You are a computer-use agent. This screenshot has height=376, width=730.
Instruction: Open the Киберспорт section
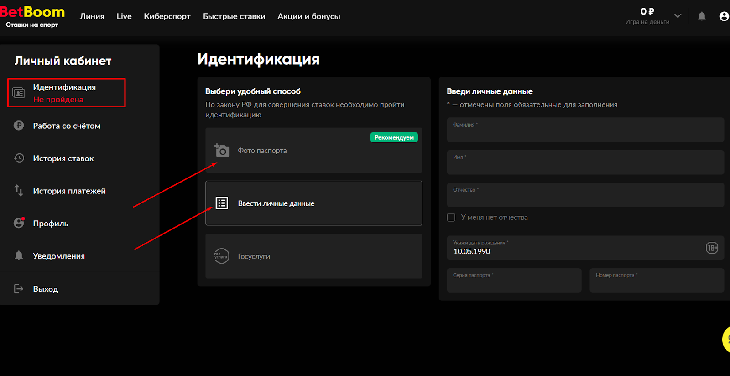[x=167, y=16]
